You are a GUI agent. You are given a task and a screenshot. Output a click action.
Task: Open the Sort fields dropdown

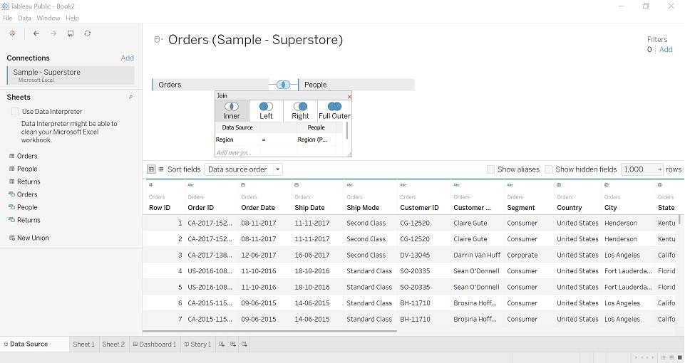[x=244, y=169]
